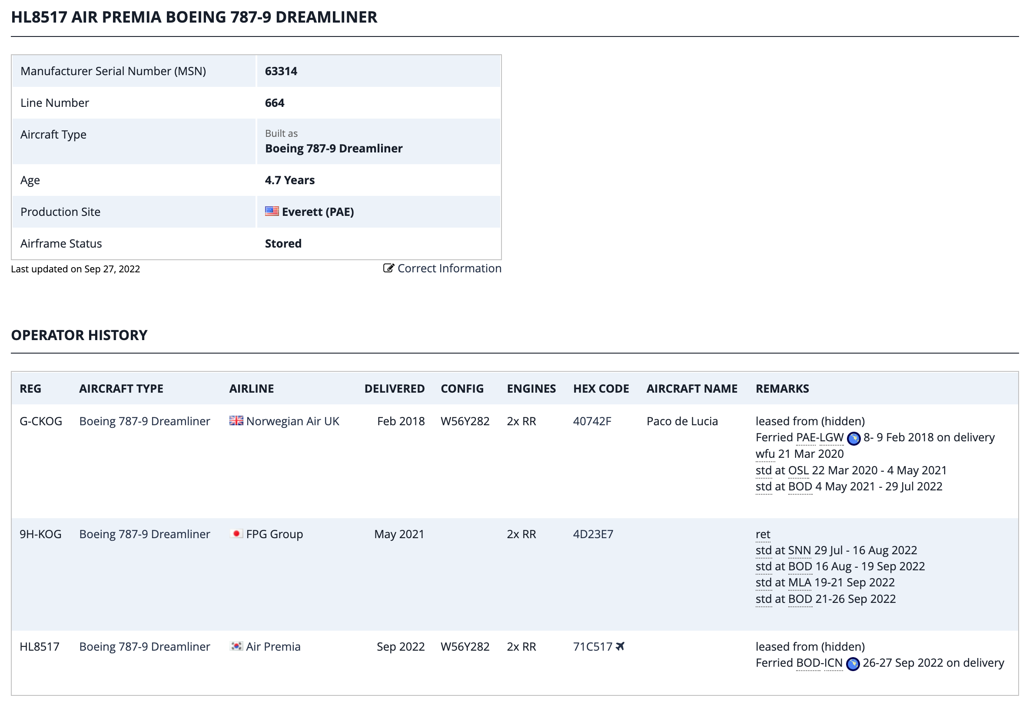Image resolution: width=1036 pixels, height=708 pixels.
Task: Click the MLA airport abbreviation
Action: (799, 582)
